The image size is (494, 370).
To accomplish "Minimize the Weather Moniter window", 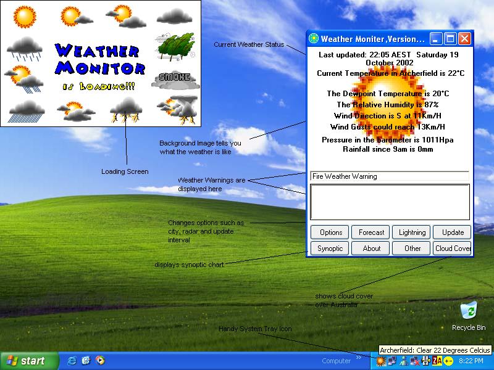I will click(x=436, y=39).
